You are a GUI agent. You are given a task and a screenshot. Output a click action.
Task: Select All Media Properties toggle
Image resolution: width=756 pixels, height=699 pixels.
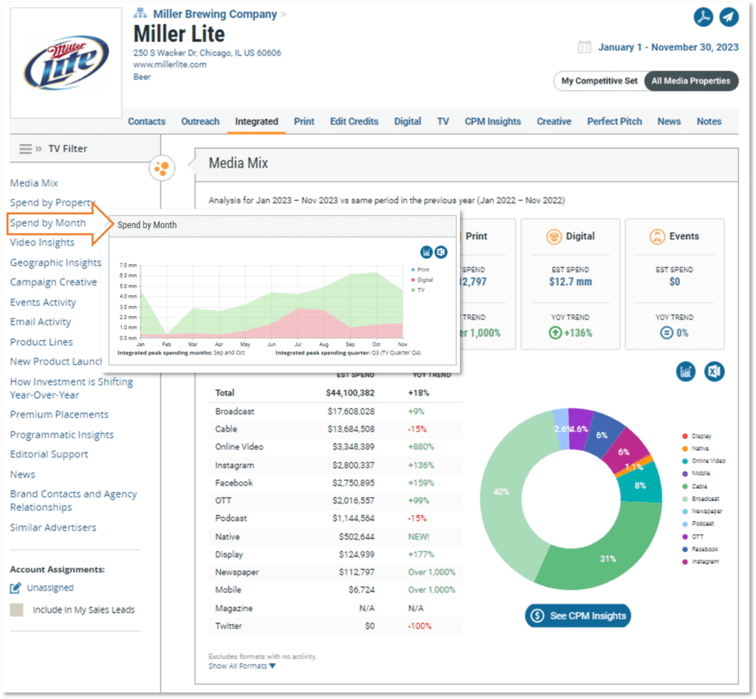690,81
